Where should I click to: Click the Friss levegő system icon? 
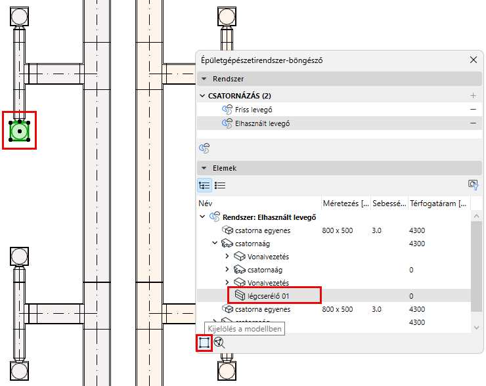[x=227, y=110]
